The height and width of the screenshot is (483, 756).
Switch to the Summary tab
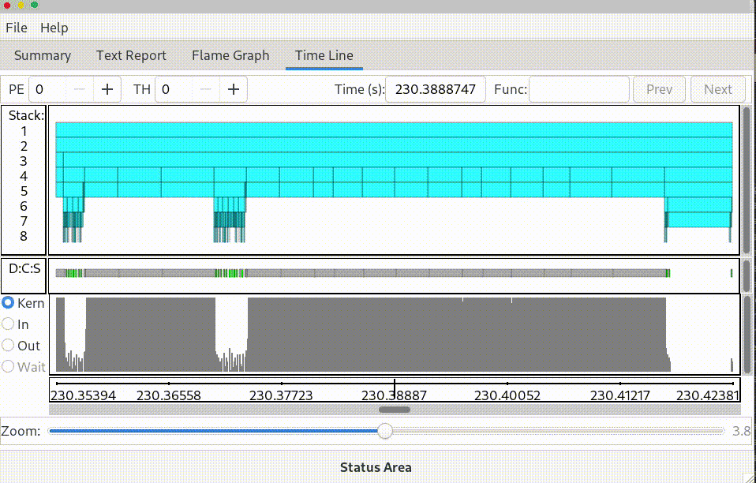pyautogui.click(x=43, y=55)
